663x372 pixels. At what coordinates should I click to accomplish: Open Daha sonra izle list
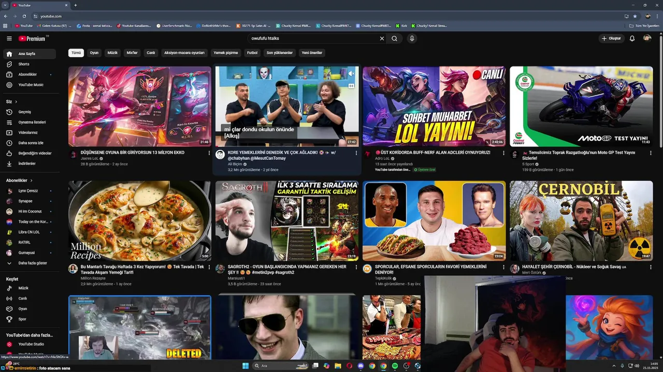[30, 143]
